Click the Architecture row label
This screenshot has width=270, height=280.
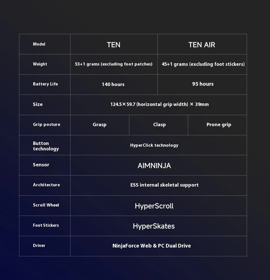coord(46,185)
